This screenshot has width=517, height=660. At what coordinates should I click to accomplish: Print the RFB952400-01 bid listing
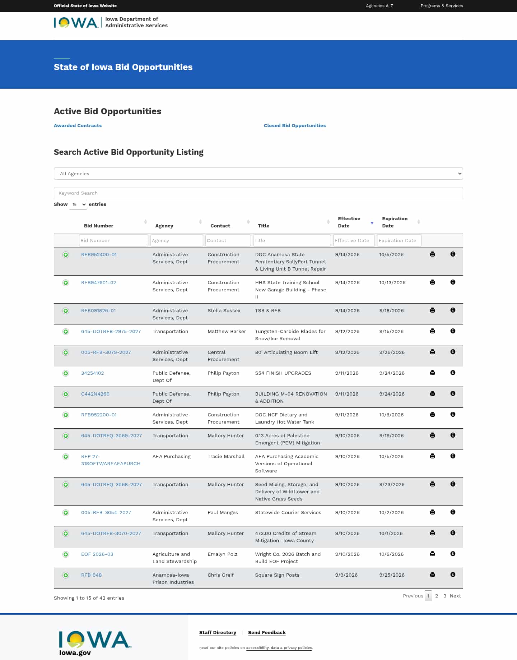pyautogui.click(x=432, y=254)
